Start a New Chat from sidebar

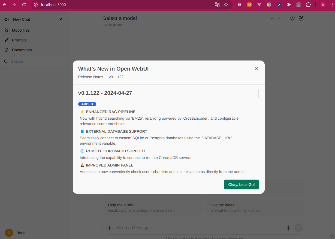tap(22, 19)
